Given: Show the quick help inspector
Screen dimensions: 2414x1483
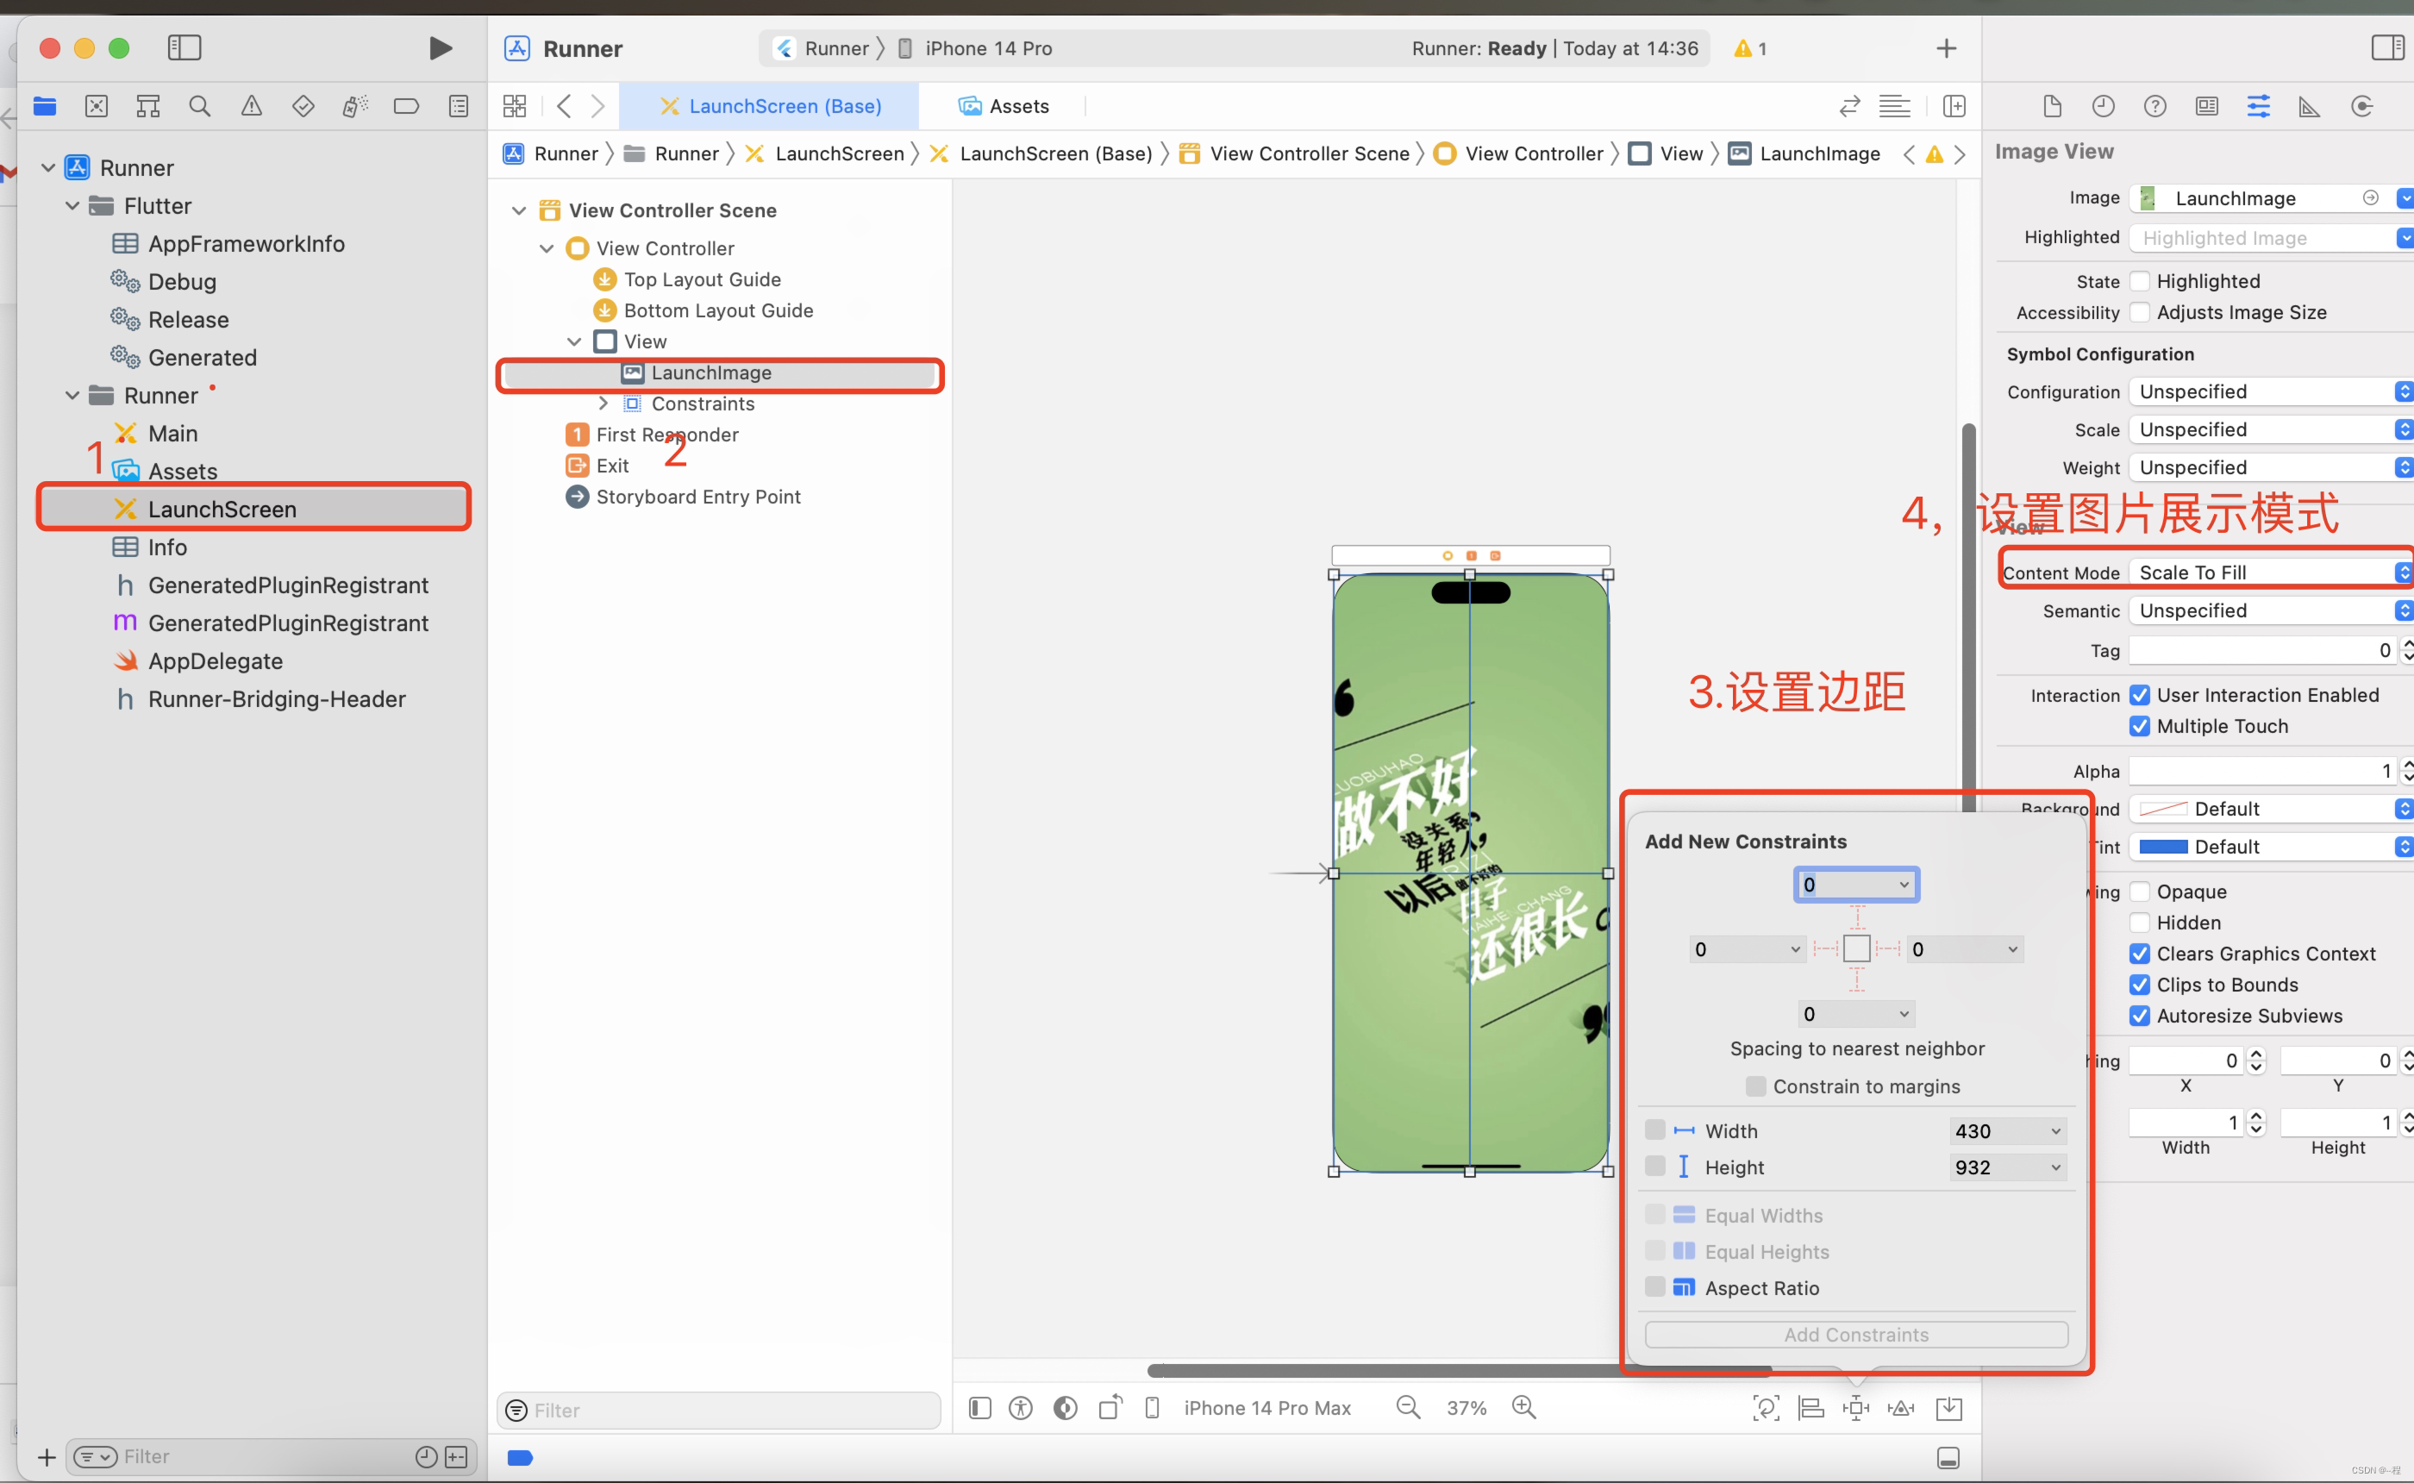Looking at the screenshot, I should point(2155,106).
